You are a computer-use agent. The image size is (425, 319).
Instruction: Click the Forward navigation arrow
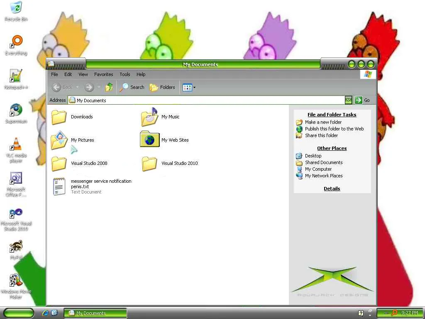click(x=89, y=87)
